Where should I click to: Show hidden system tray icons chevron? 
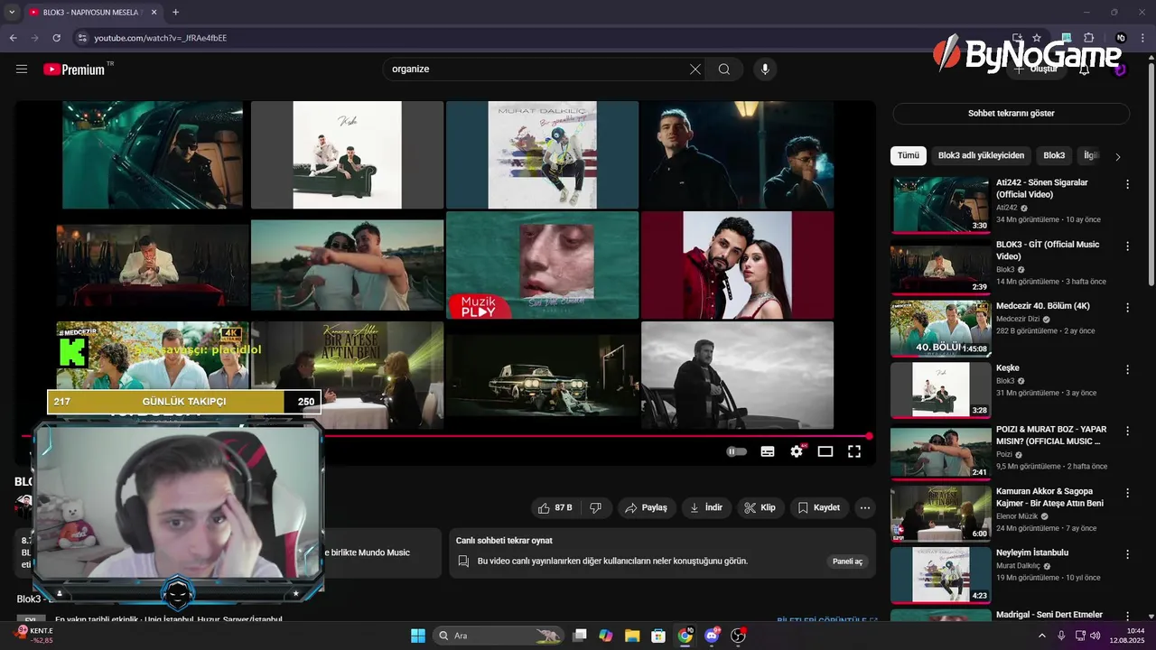pyautogui.click(x=1041, y=636)
